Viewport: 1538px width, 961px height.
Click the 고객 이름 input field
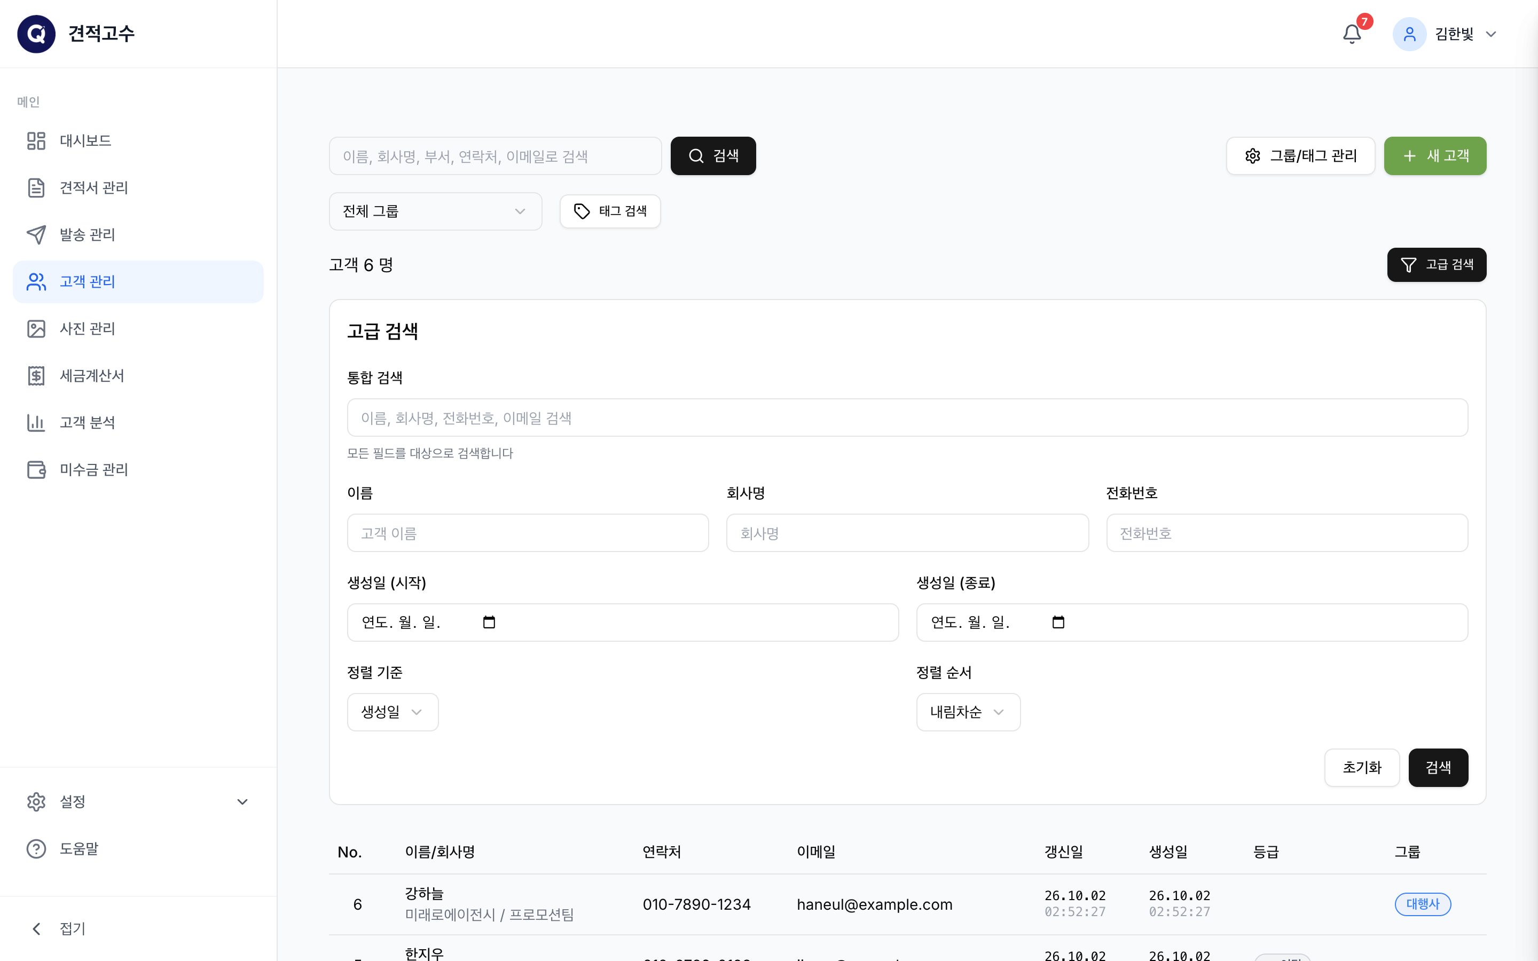coord(528,533)
